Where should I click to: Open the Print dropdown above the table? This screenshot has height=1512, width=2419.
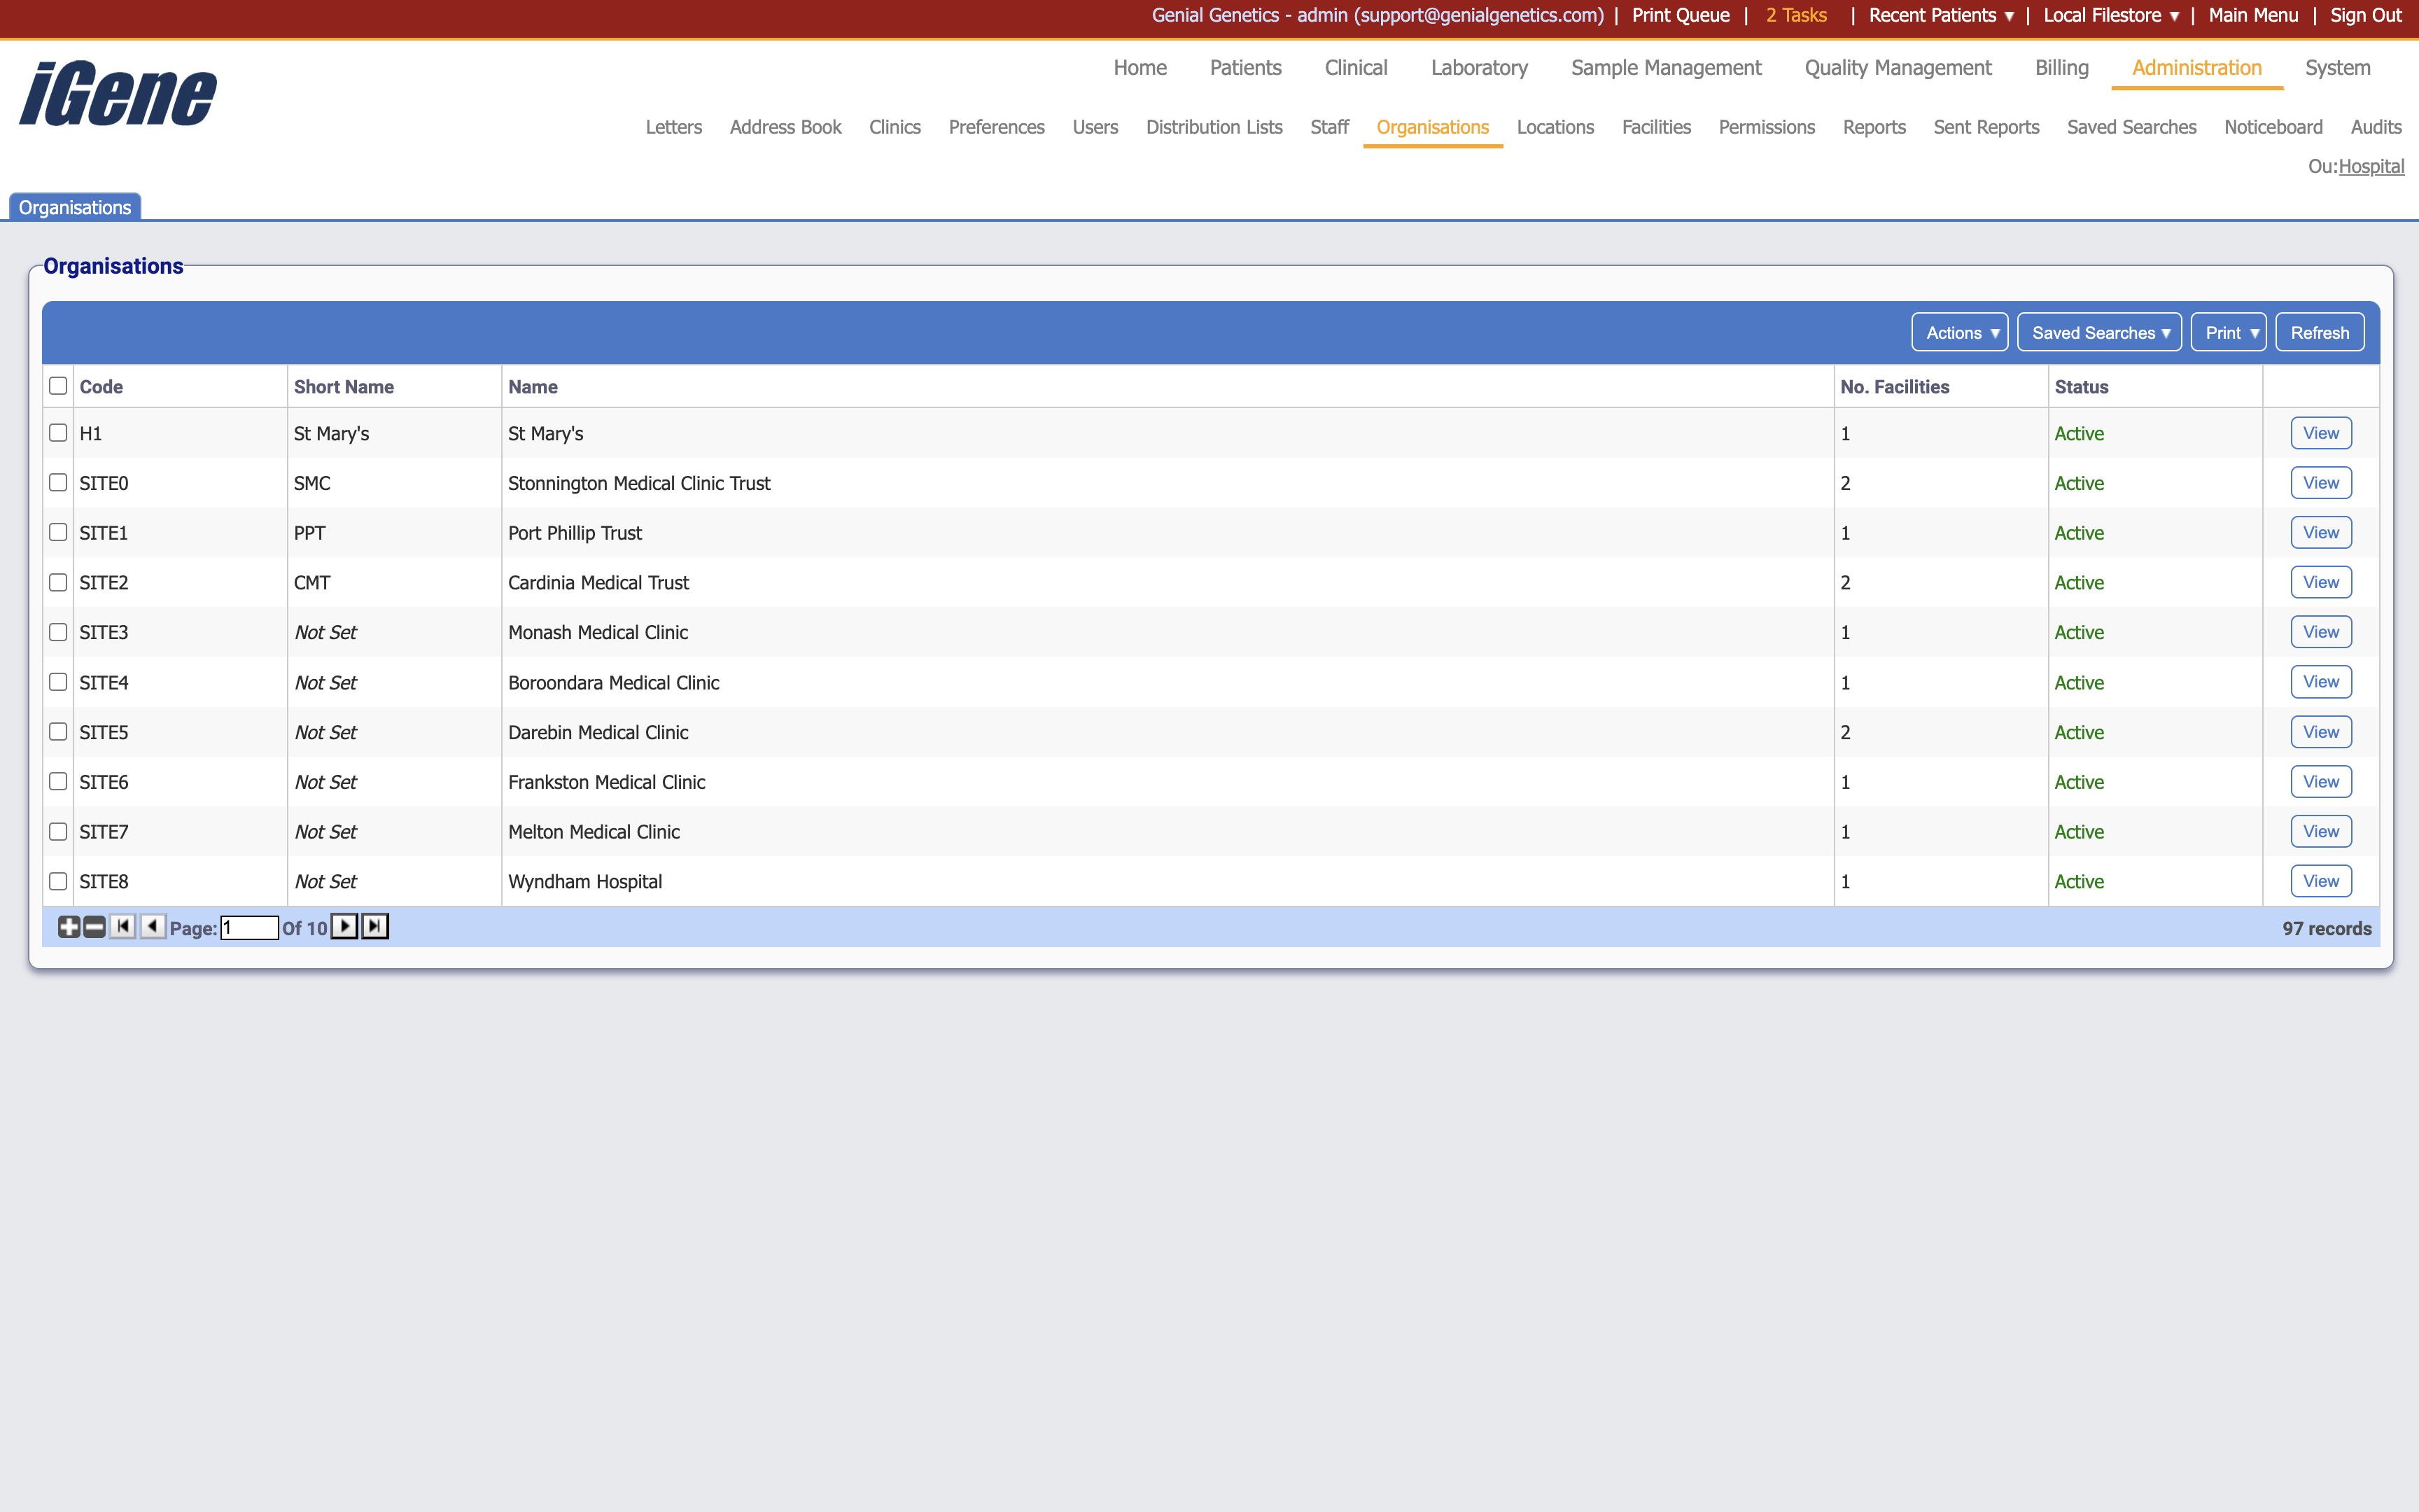coord(2229,332)
